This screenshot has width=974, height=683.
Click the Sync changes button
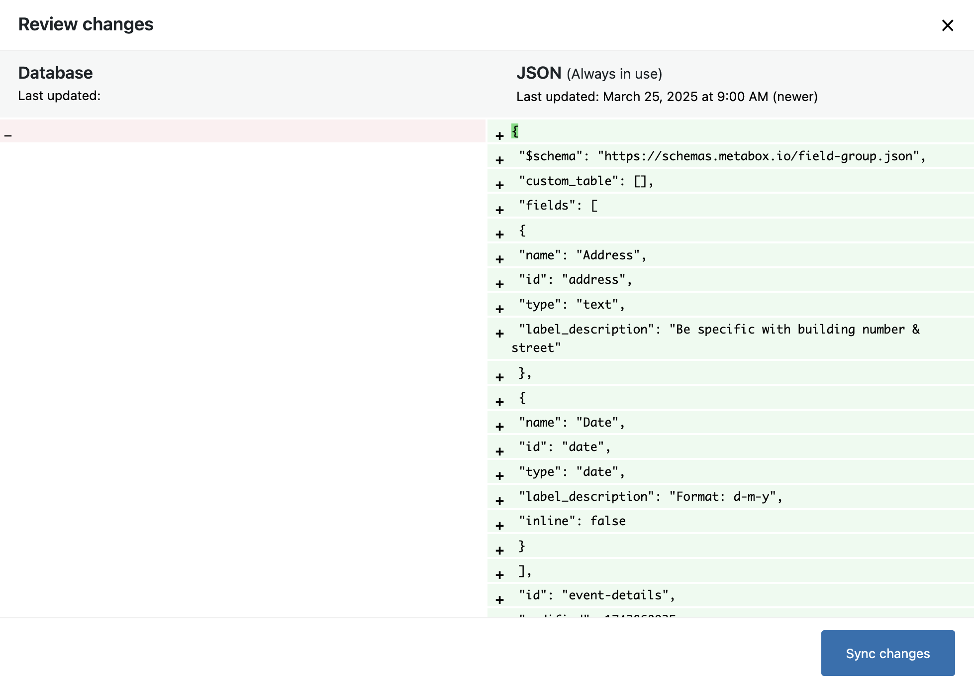coord(887,653)
